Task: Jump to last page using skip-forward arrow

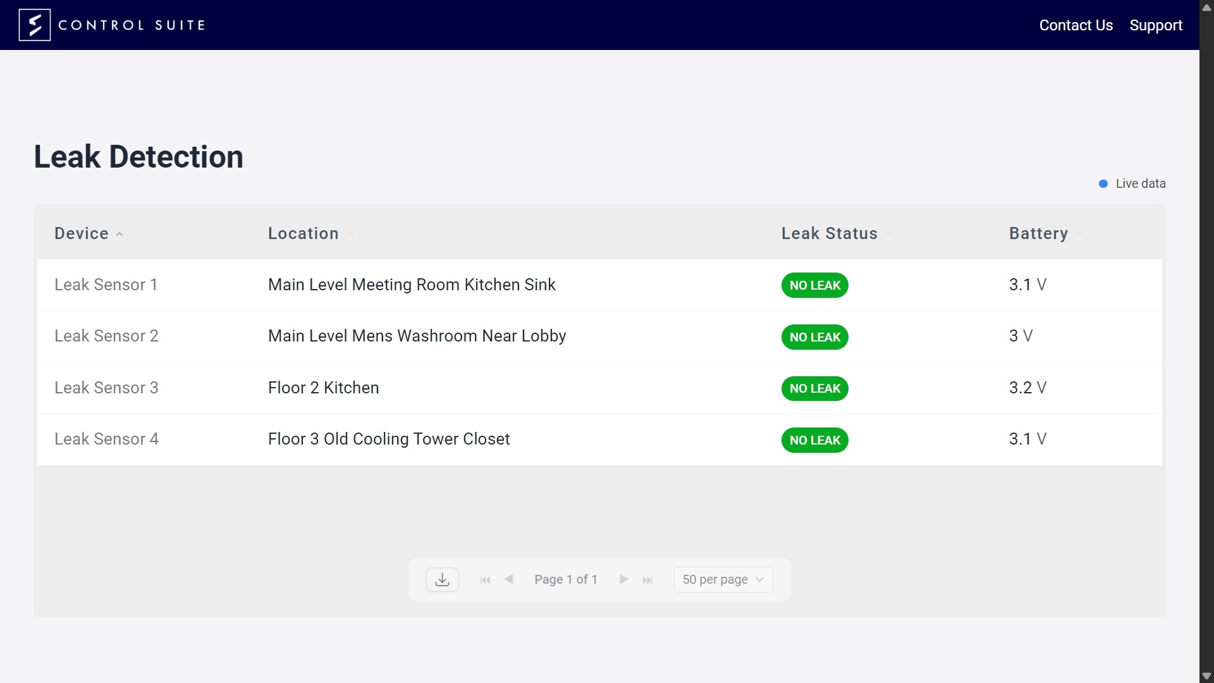Action: click(x=647, y=580)
